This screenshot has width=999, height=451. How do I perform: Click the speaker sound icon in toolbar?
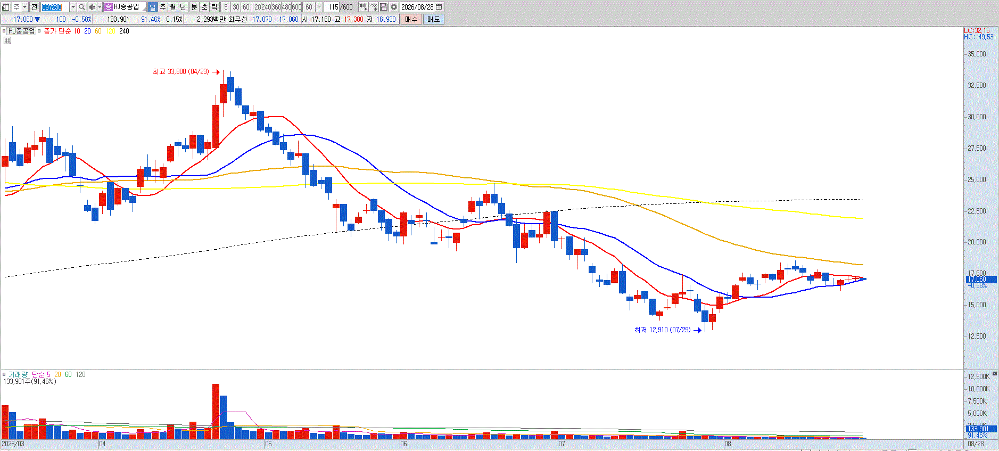click(x=92, y=7)
